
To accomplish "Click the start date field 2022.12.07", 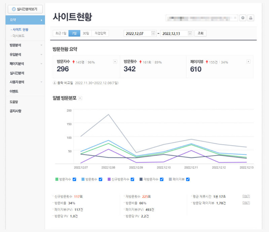I will coord(137,33).
